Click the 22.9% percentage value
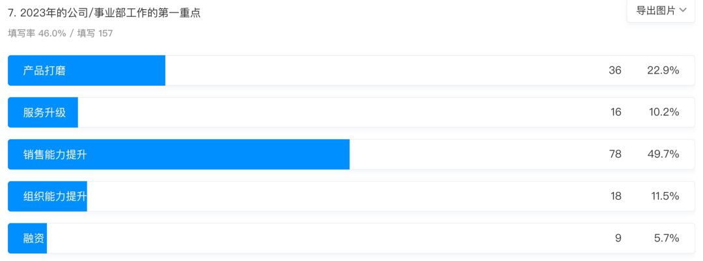Viewport: 703px width, 261px height. click(x=663, y=70)
